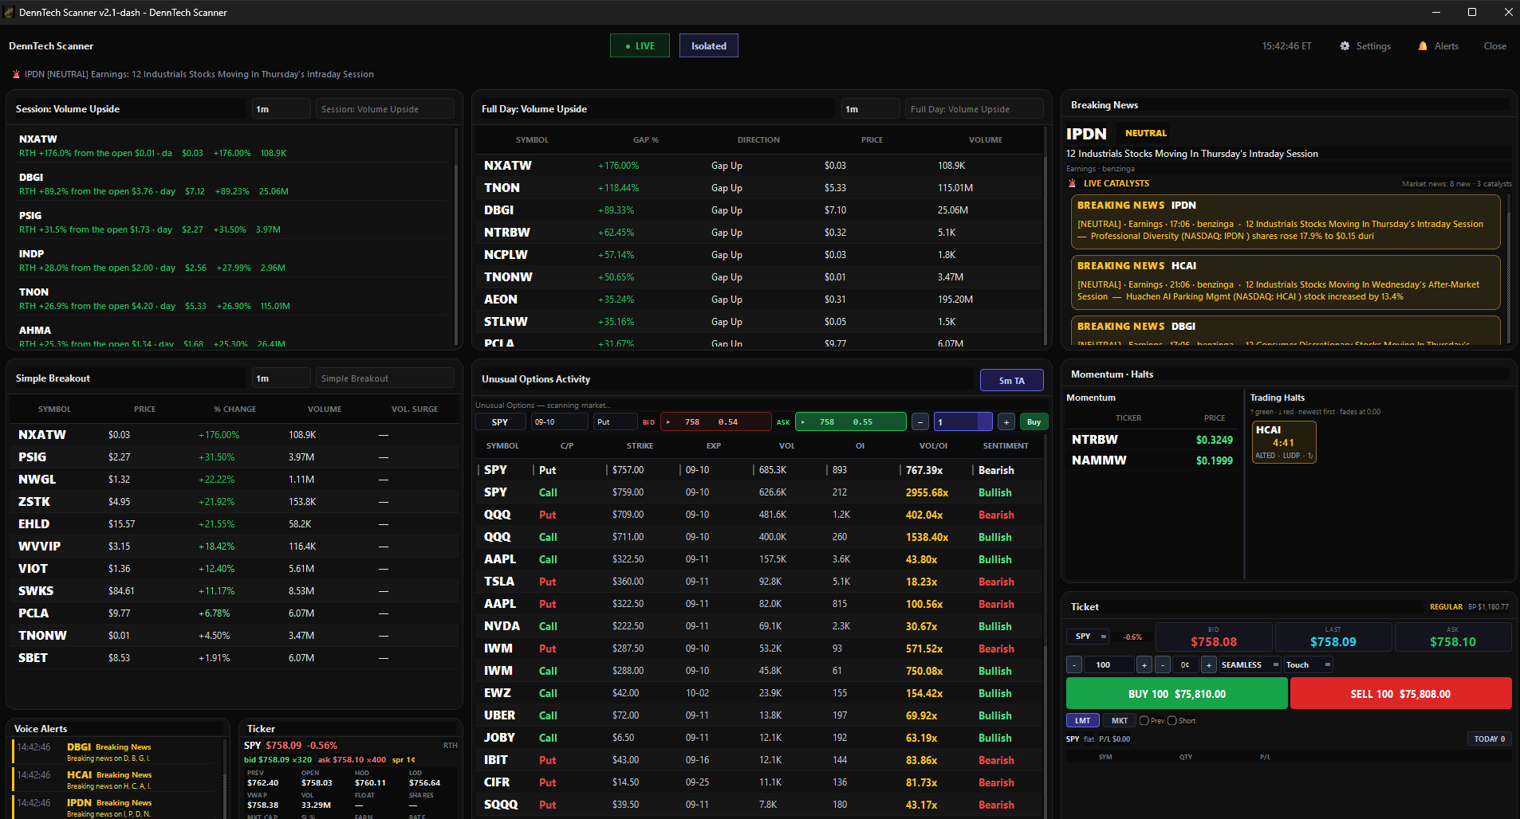Sort options activity by the SENTIMENT column
Viewport: 1520px width, 819px height.
tap(1005, 445)
